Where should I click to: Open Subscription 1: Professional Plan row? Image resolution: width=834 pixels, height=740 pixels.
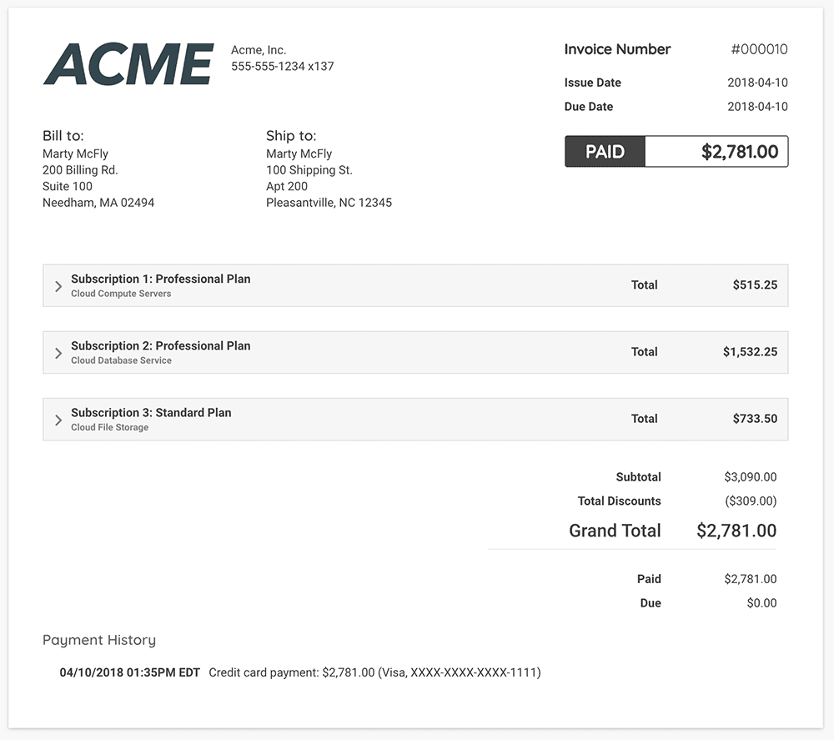(x=415, y=285)
